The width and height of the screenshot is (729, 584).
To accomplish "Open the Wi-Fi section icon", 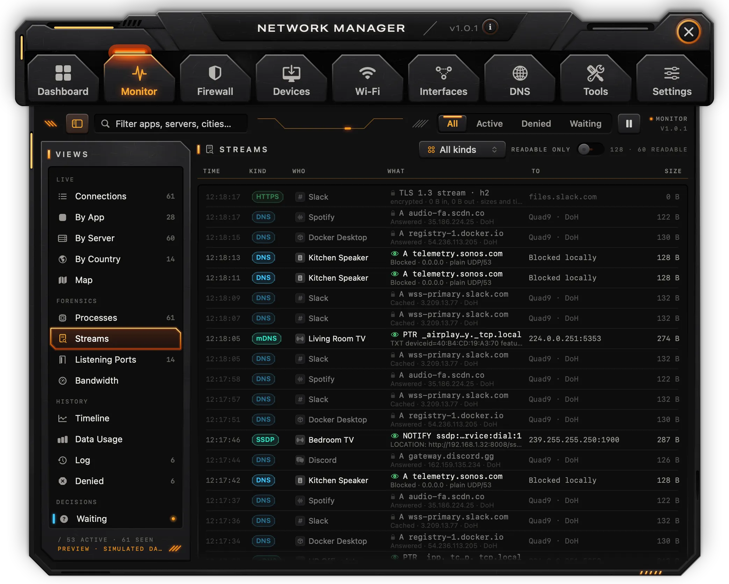I will [x=367, y=73].
